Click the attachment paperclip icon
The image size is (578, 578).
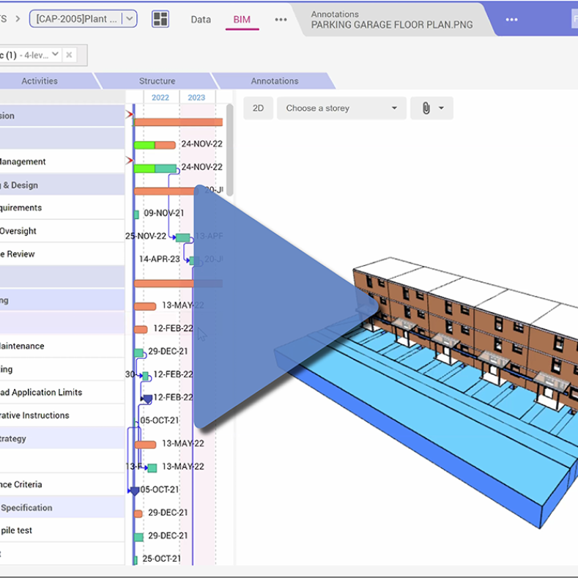(x=426, y=108)
